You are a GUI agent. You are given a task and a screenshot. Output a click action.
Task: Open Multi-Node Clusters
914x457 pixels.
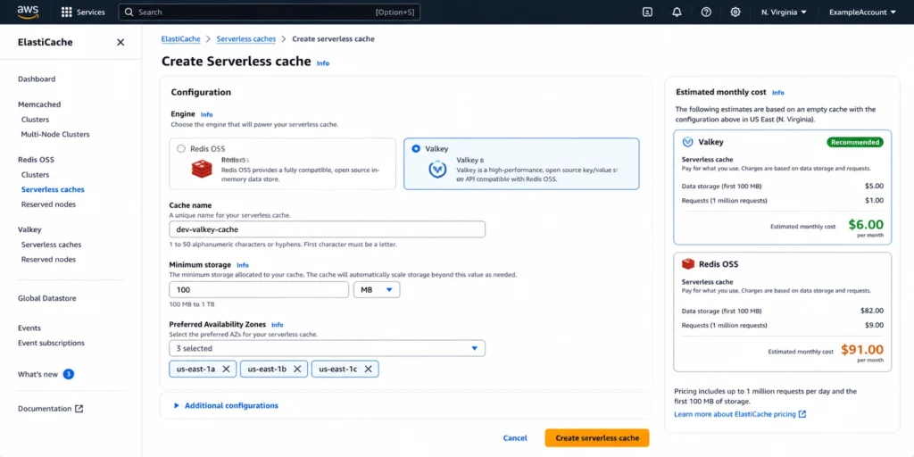55,134
